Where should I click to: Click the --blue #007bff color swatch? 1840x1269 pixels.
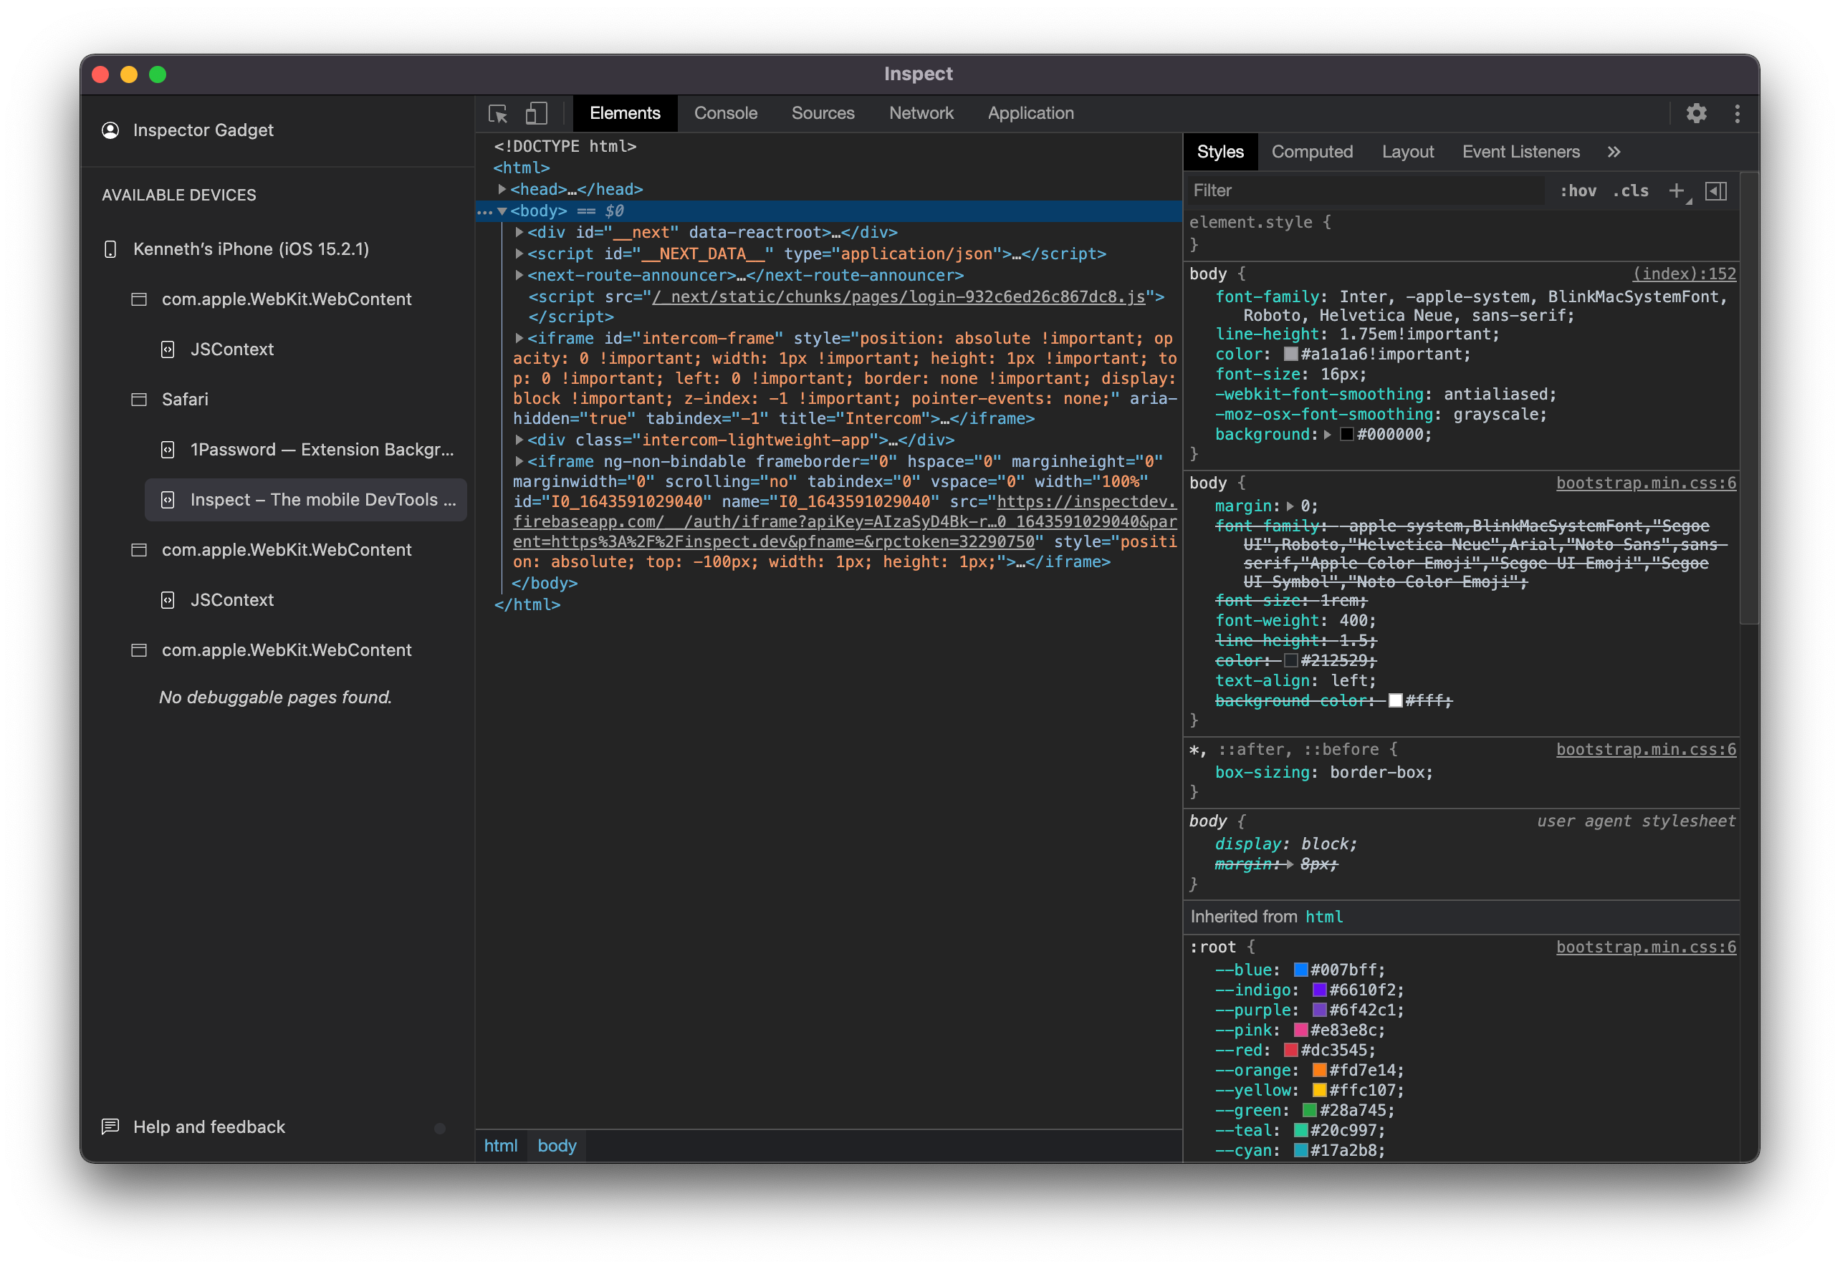(1300, 969)
